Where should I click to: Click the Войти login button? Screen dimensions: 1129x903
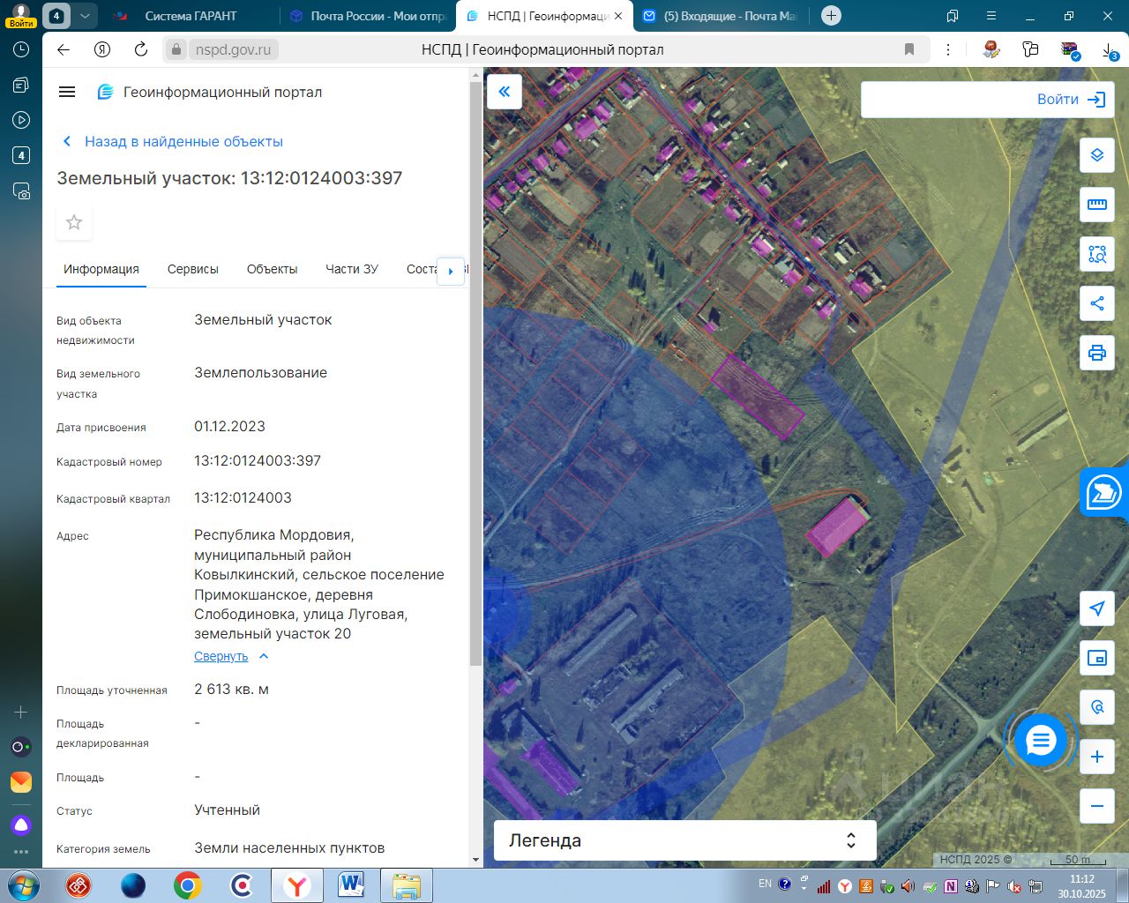pos(1070,100)
